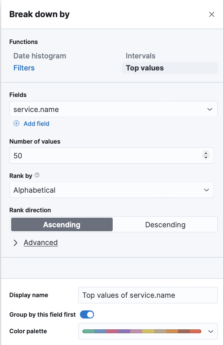Image resolution: width=223 pixels, height=345 pixels.
Task: Select Descending rank direction
Action: click(x=165, y=225)
